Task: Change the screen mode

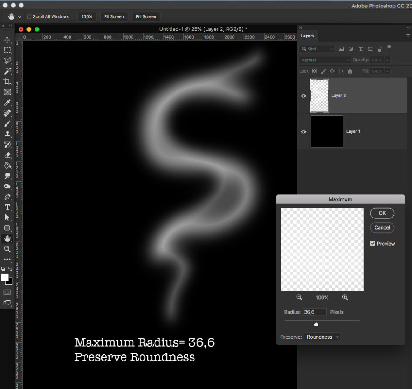Action: tap(7, 303)
